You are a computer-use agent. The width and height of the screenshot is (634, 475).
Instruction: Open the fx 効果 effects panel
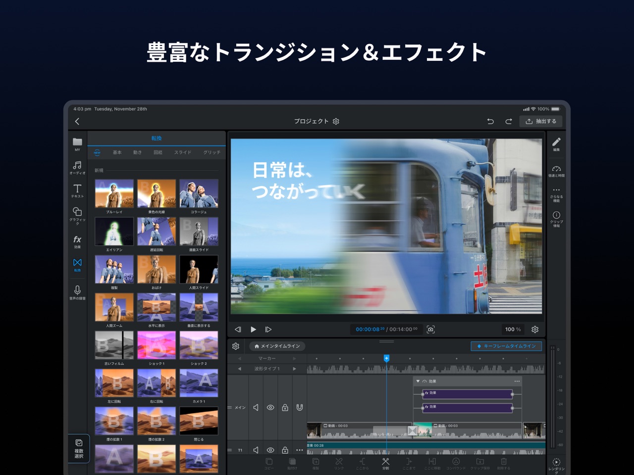(x=77, y=241)
